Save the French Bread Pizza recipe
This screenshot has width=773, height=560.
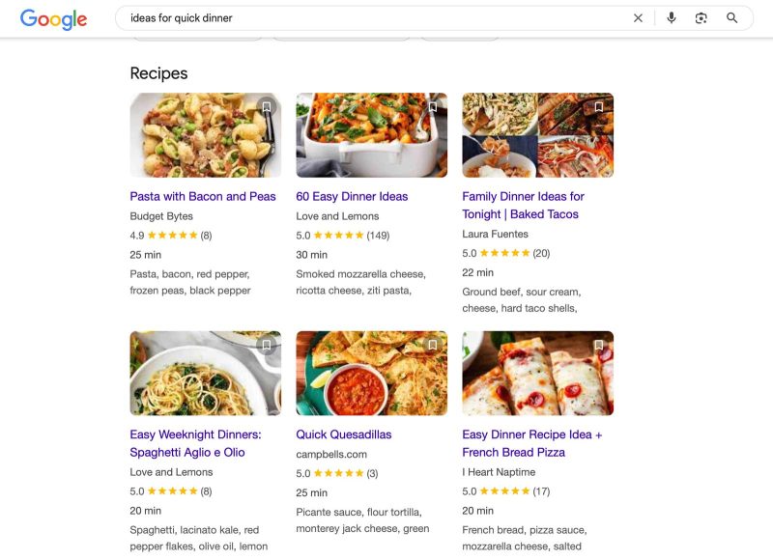pyautogui.click(x=599, y=345)
